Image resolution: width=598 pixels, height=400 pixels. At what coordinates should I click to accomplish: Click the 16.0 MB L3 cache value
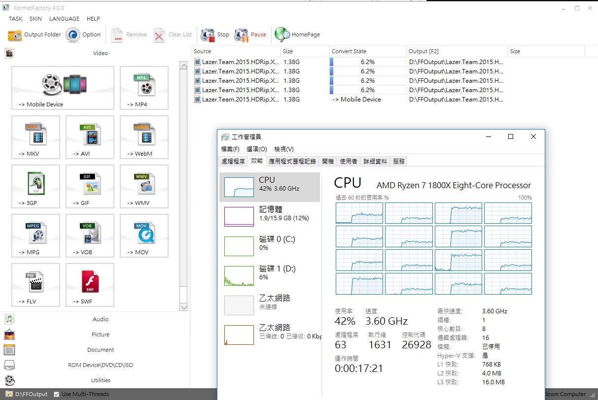[x=493, y=382]
